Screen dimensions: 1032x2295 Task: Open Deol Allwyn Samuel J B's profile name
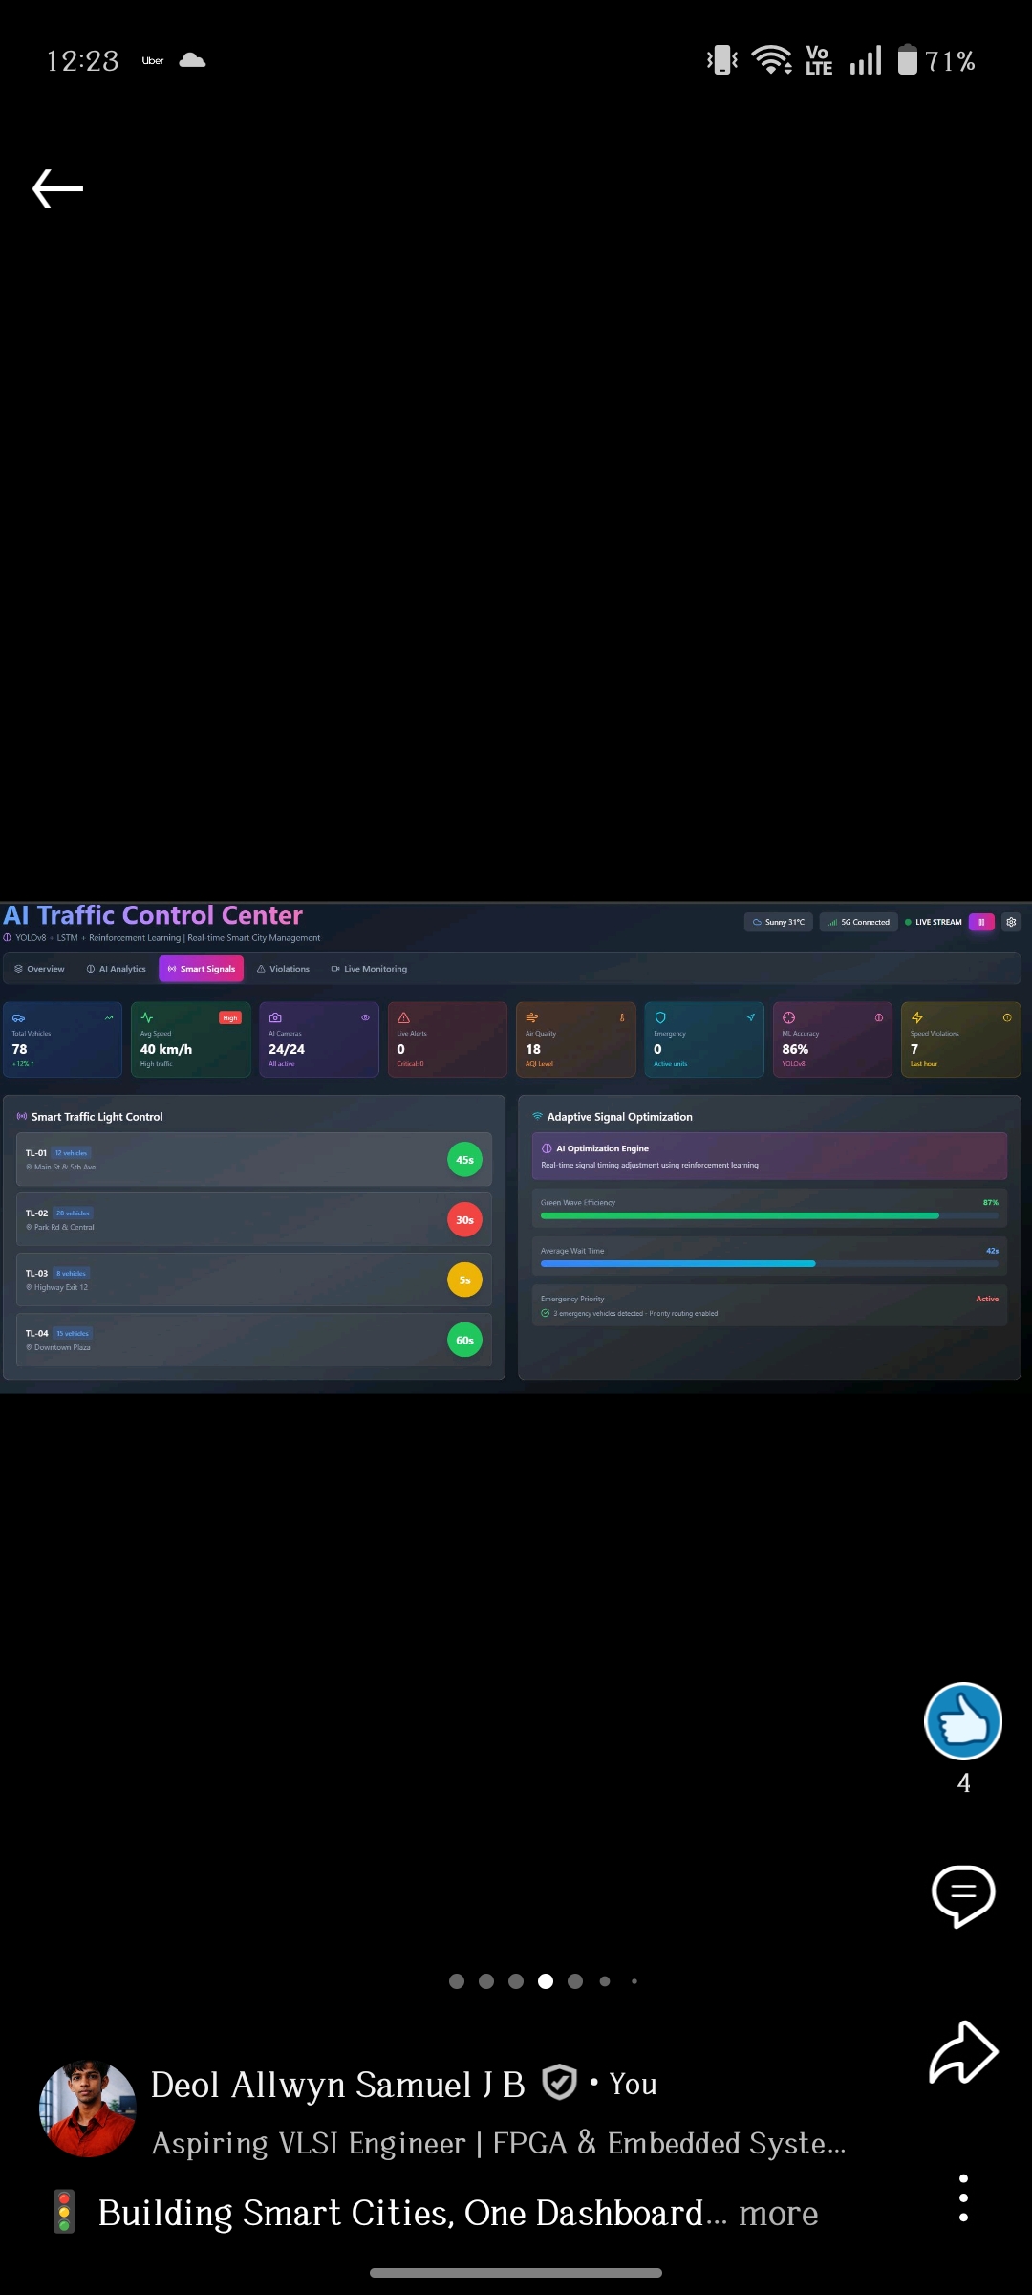pos(337,2084)
